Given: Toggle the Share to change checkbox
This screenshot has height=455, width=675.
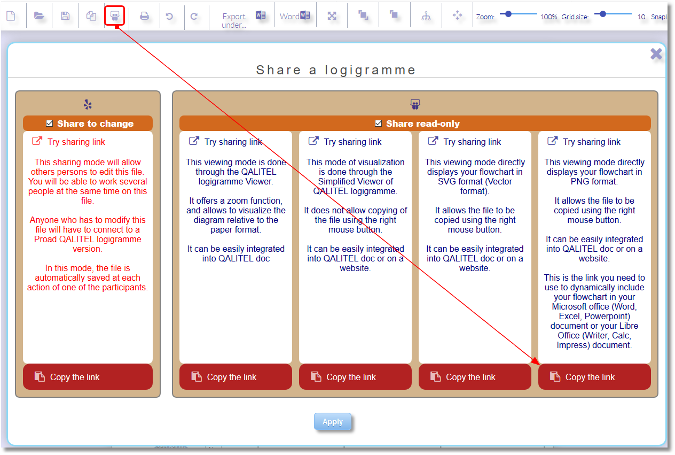Looking at the screenshot, I should (x=49, y=123).
